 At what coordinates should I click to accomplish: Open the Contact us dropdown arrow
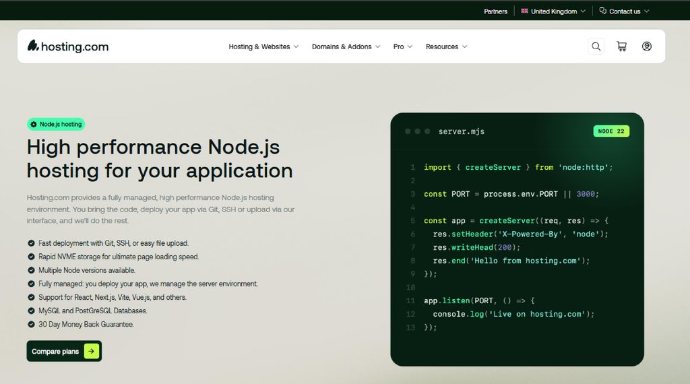click(x=646, y=11)
